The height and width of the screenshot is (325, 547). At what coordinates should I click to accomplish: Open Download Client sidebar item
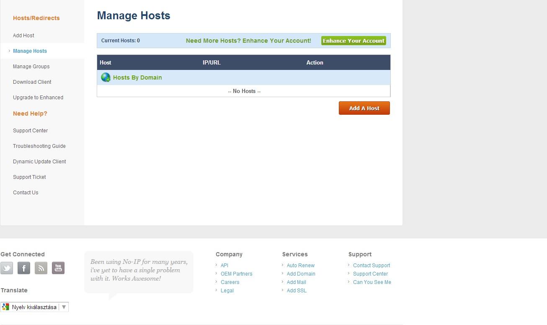[32, 82]
